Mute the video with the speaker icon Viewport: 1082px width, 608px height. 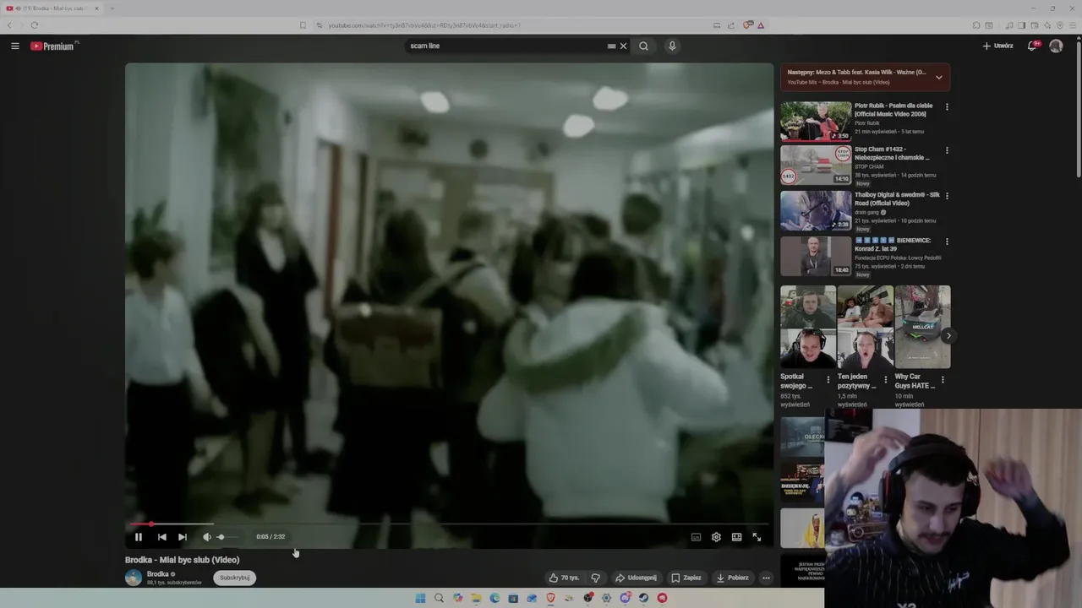tap(206, 537)
